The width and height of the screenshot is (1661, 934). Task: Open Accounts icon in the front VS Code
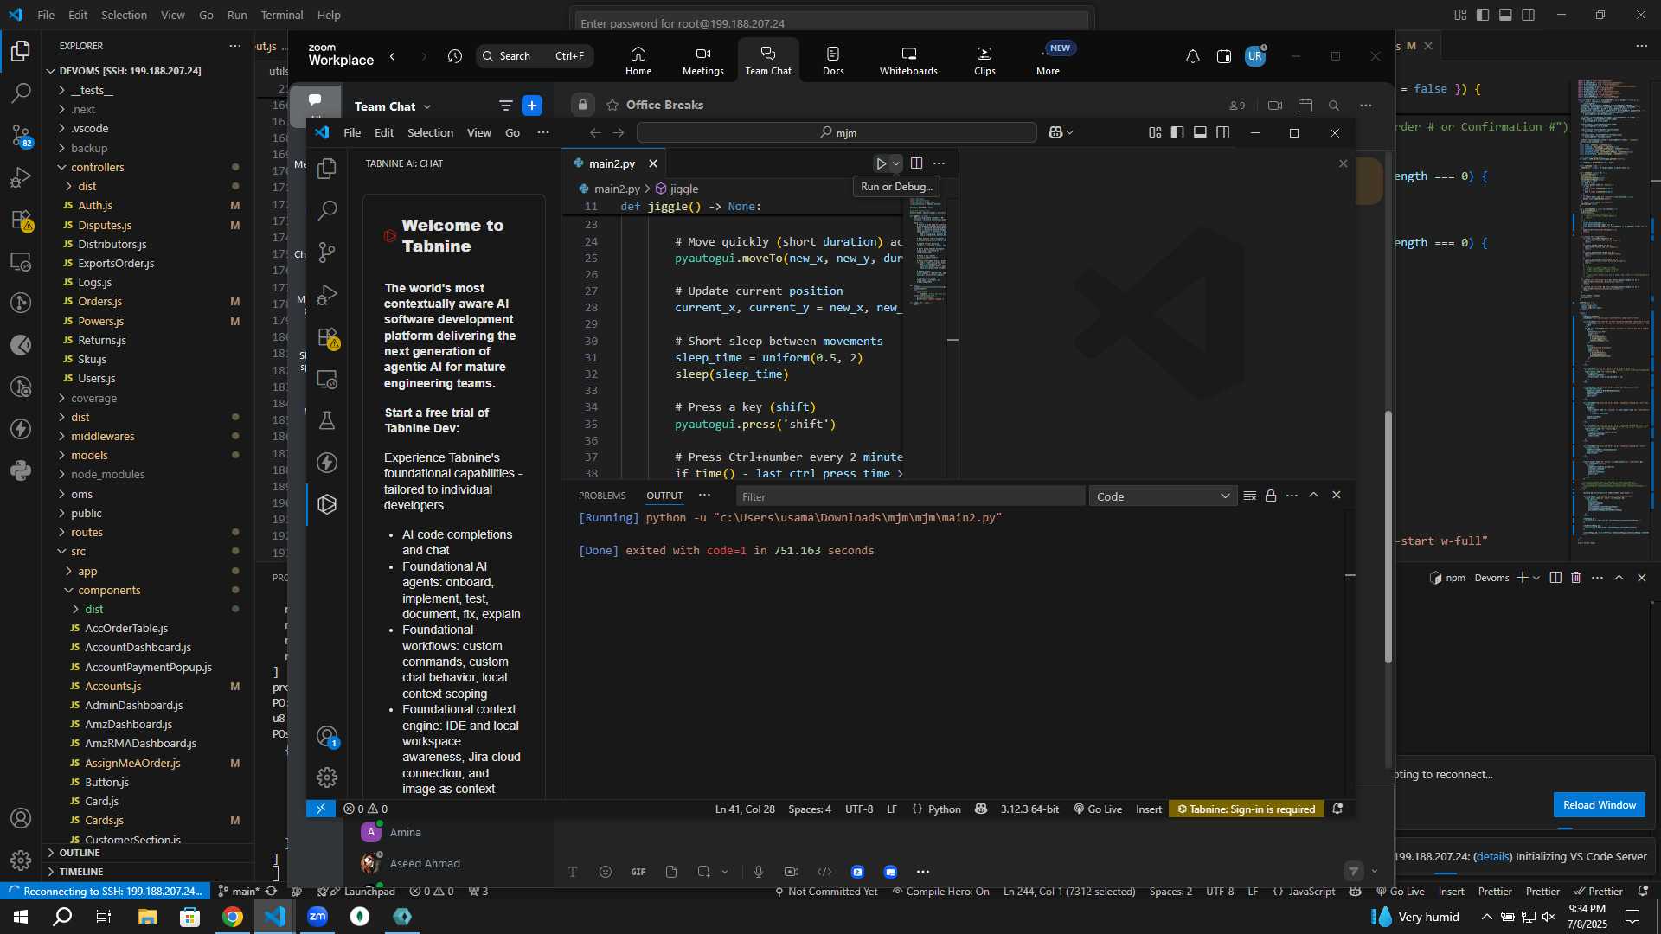tap(327, 737)
